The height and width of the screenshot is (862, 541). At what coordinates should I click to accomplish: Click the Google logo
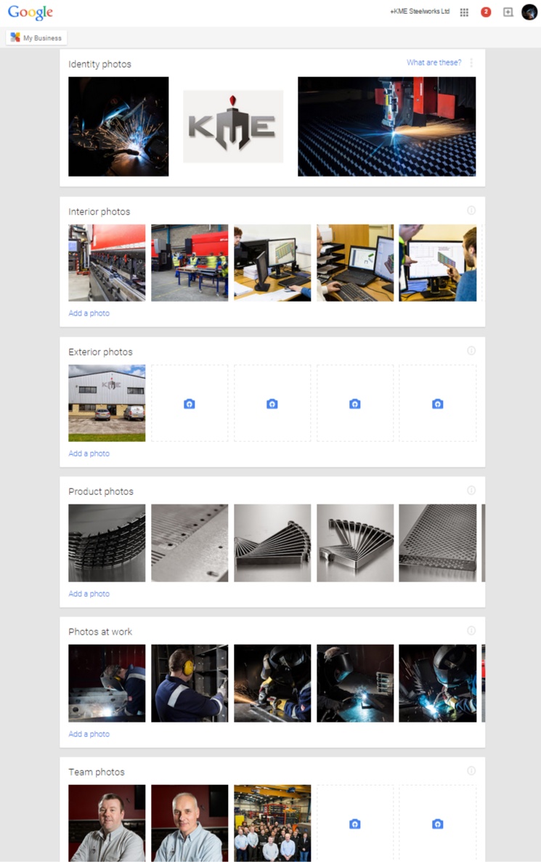(30, 12)
